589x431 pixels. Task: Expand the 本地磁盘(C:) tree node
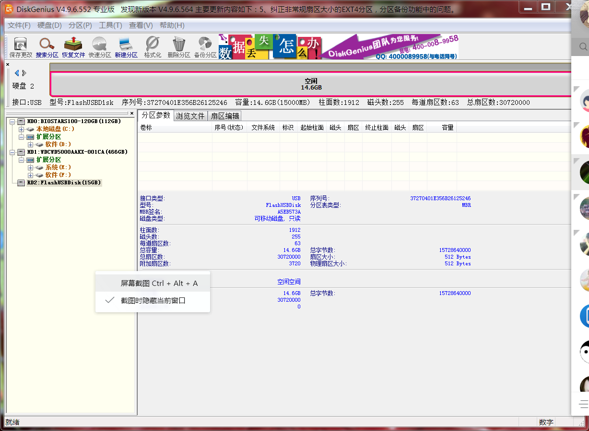click(21, 129)
